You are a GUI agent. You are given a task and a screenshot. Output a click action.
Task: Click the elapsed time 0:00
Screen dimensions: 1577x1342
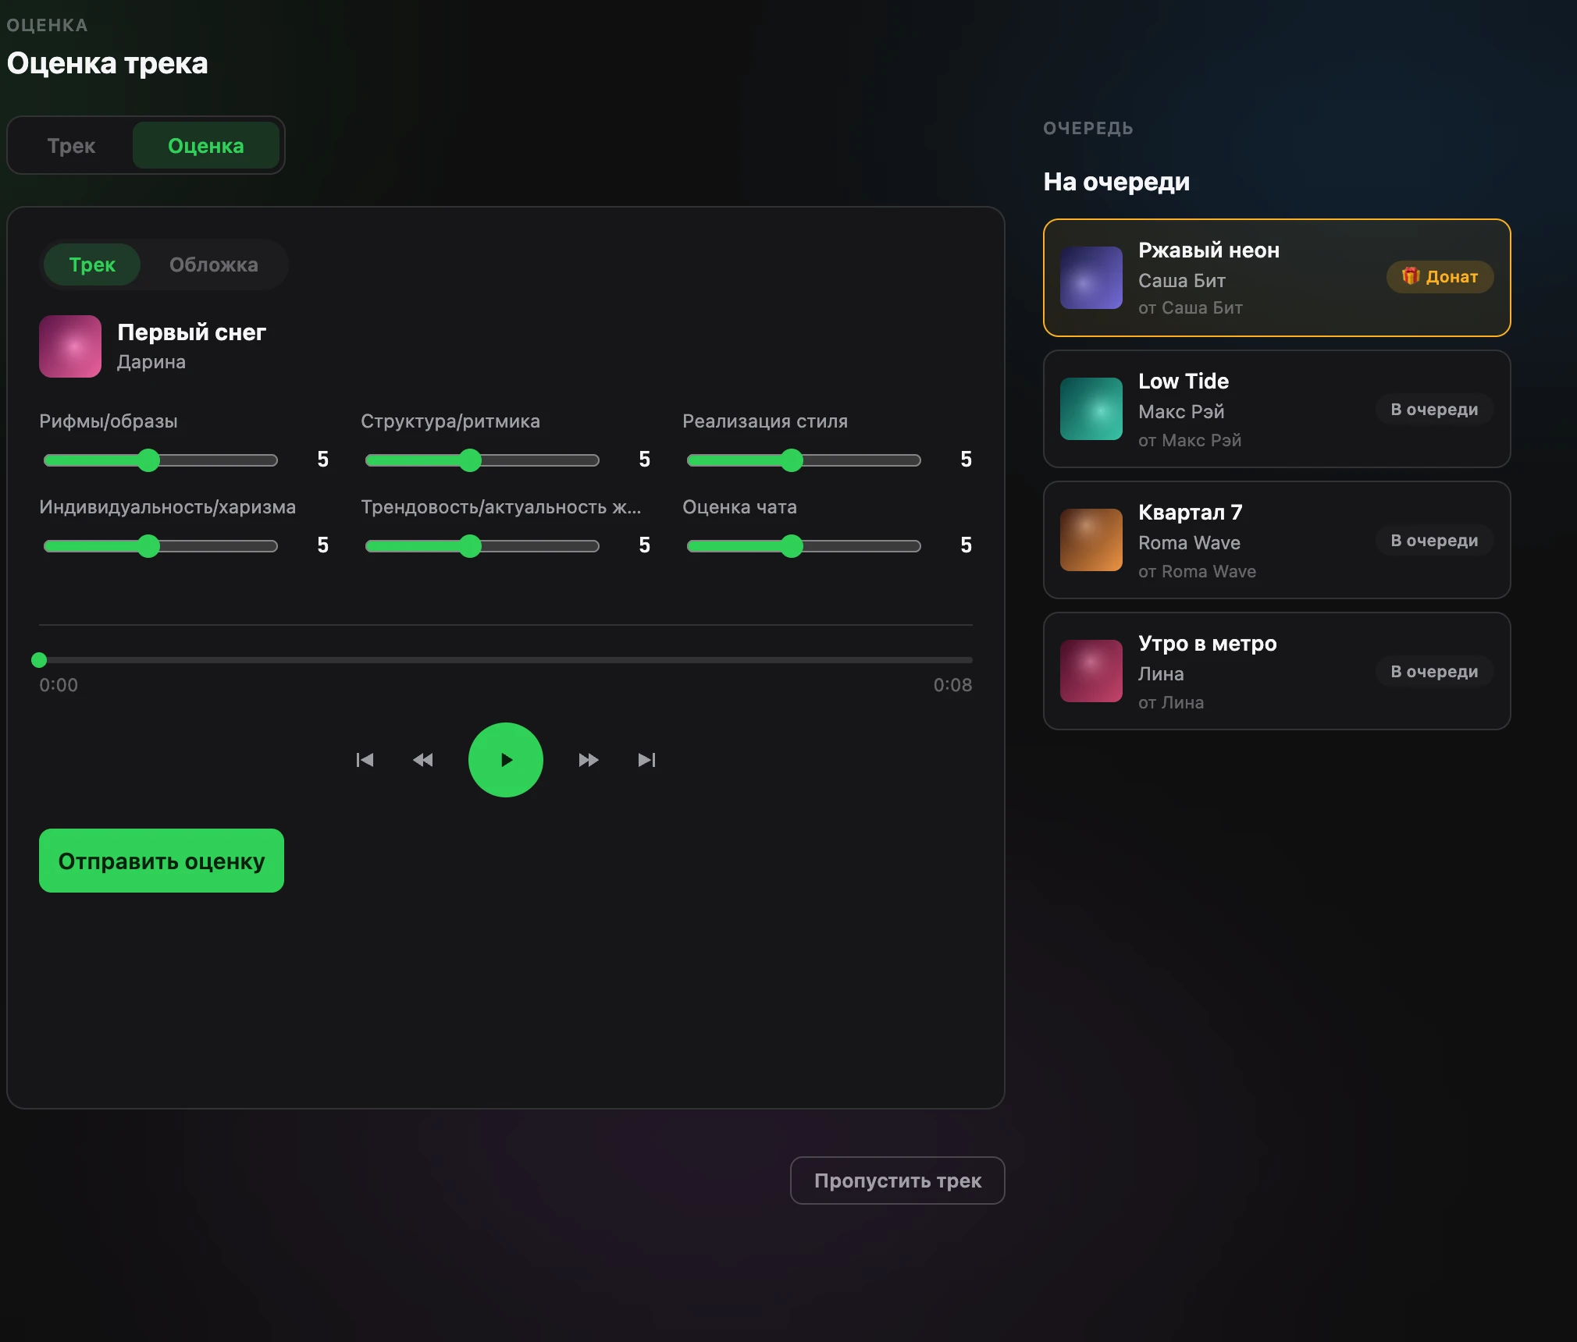coord(59,685)
